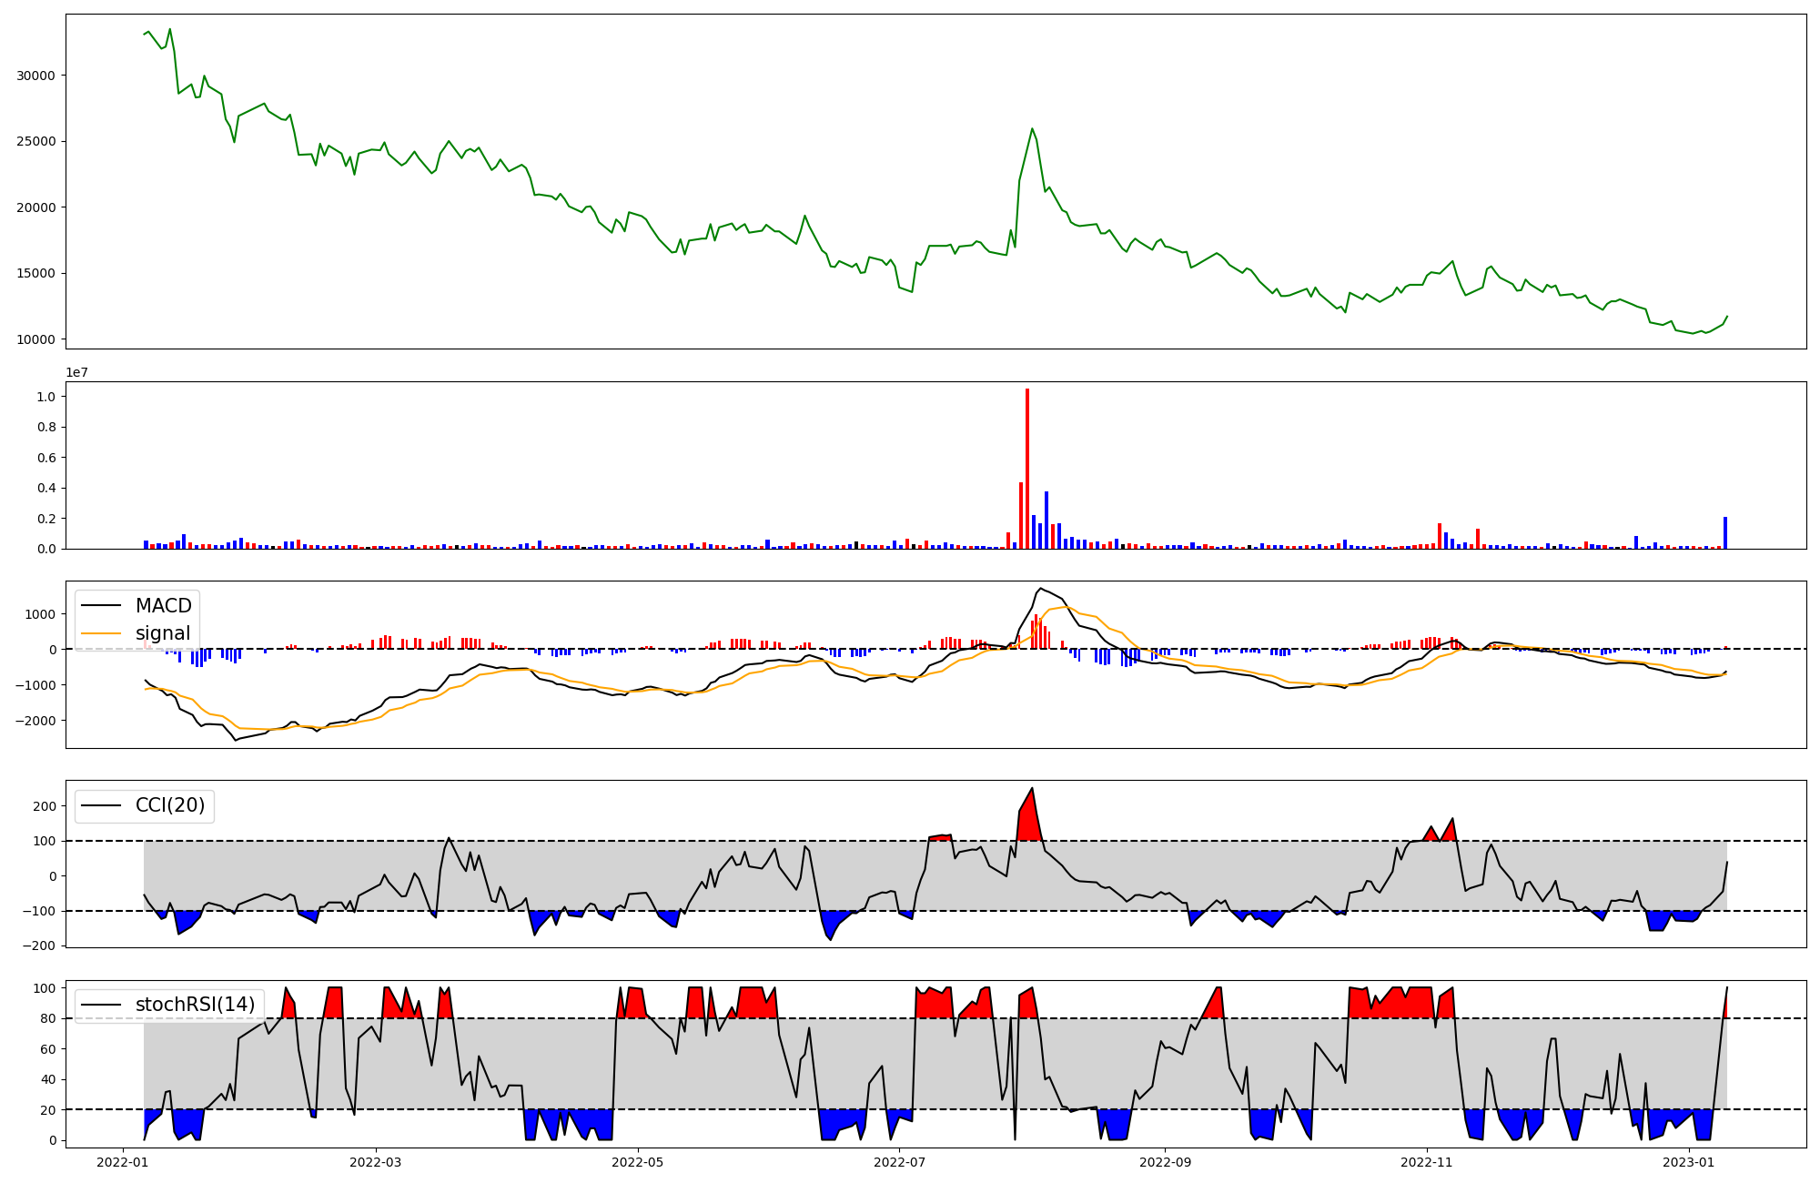Click the MACD legend entry label
This screenshot has width=1820, height=1183.
pos(163,606)
